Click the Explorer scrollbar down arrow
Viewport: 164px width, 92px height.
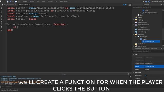tap(163, 46)
